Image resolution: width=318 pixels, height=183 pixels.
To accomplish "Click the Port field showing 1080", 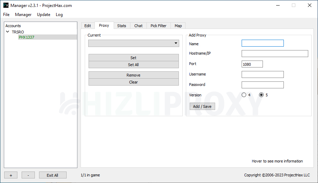I will click(252, 64).
